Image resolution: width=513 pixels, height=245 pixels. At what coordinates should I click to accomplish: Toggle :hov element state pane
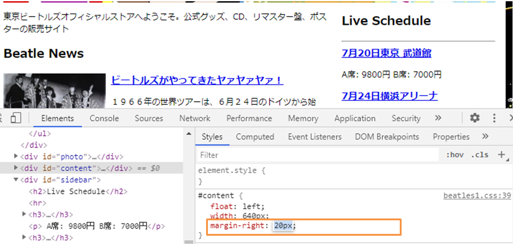click(x=455, y=155)
